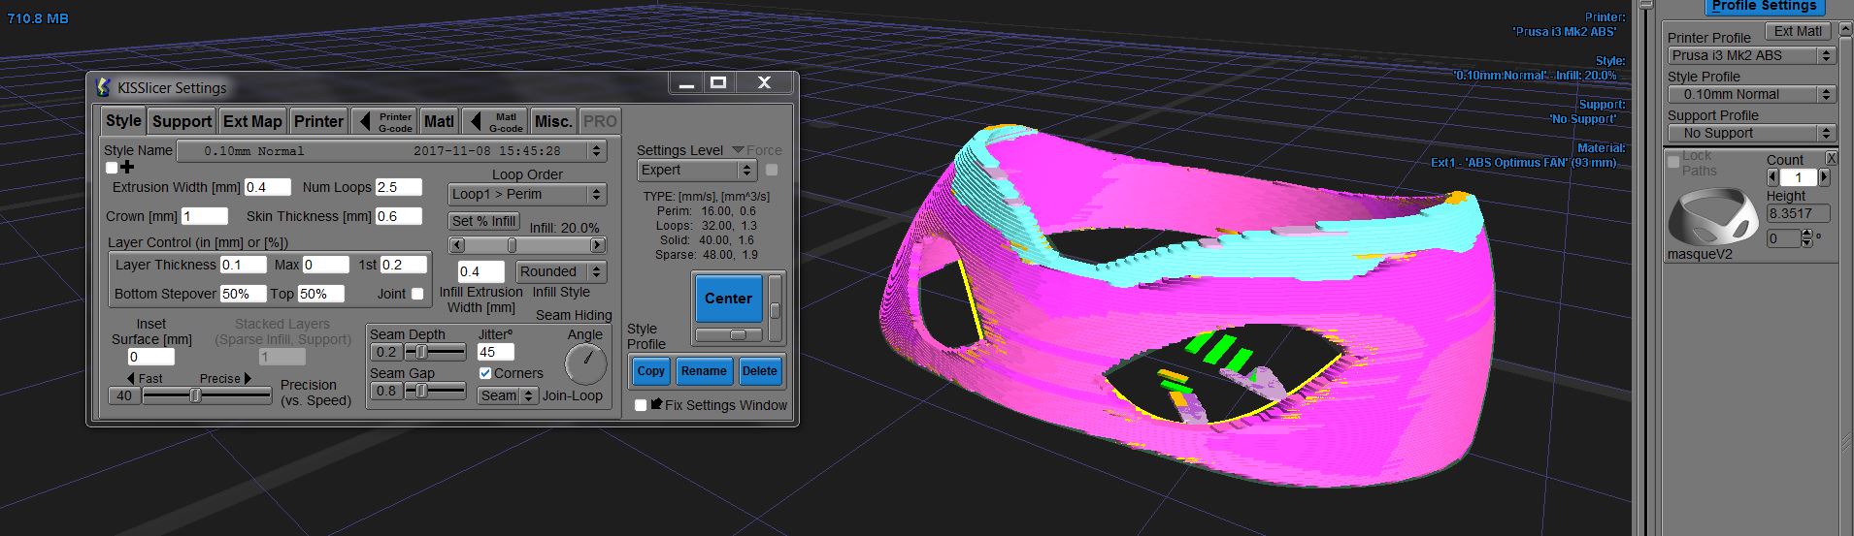Viewport: 1854px width, 536px height.
Task: Click the horizontal slider below the Center button
Action: pos(729,334)
